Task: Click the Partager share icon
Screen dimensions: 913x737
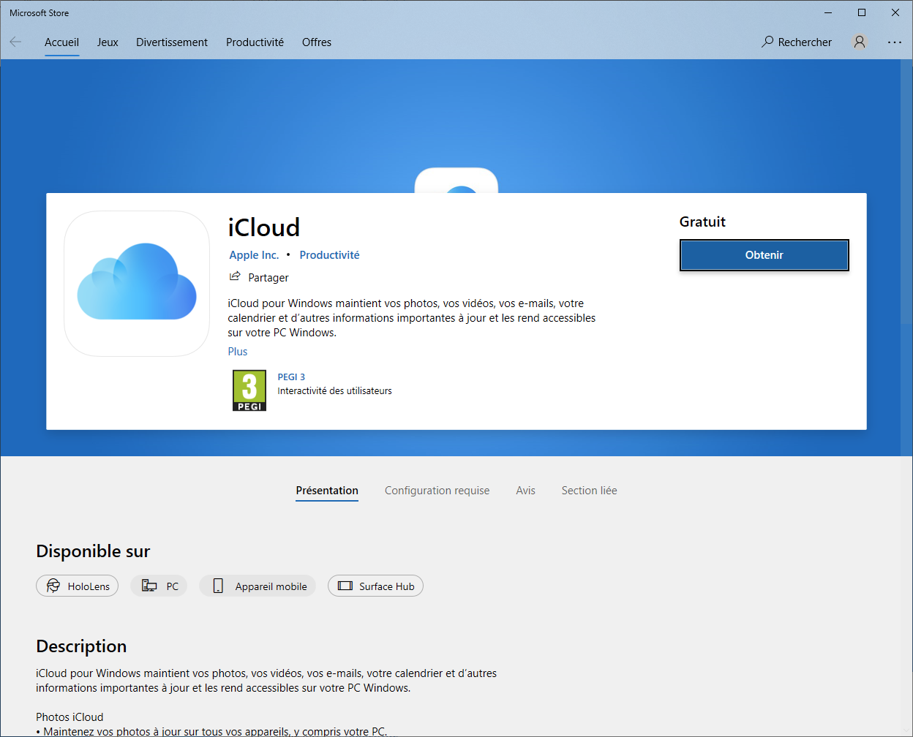Action: (235, 276)
